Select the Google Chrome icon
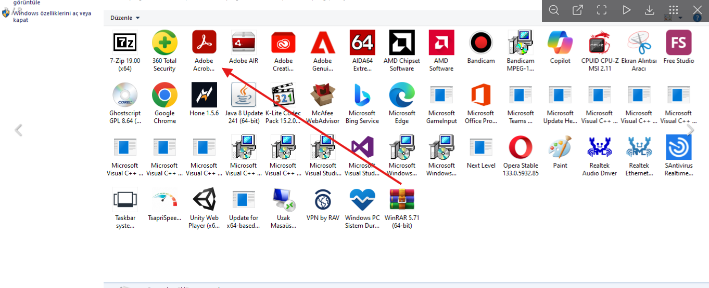Viewport: 709px width, 288px height. (164, 95)
